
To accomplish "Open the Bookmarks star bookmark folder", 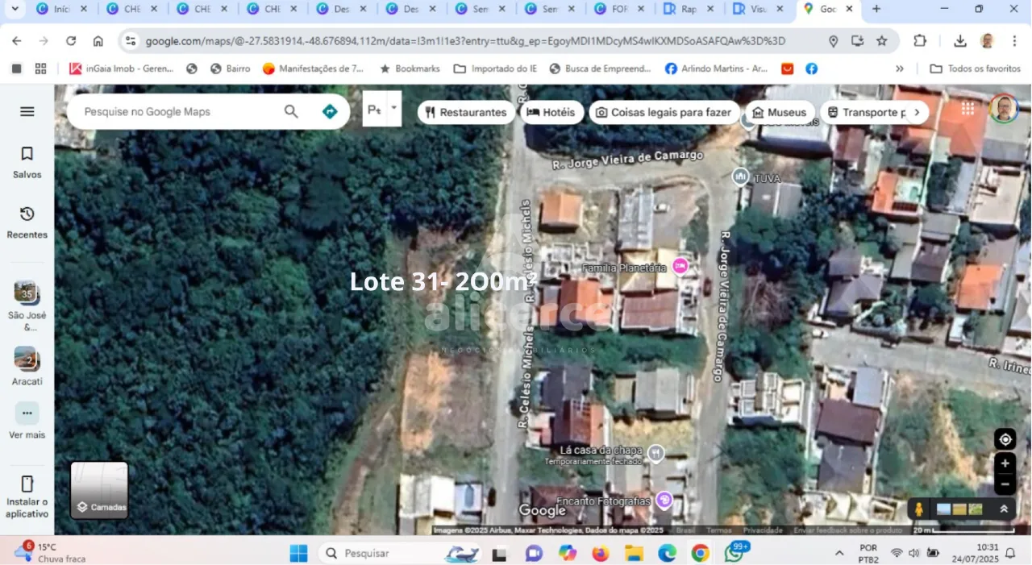I will pyautogui.click(x=410, y=69).
